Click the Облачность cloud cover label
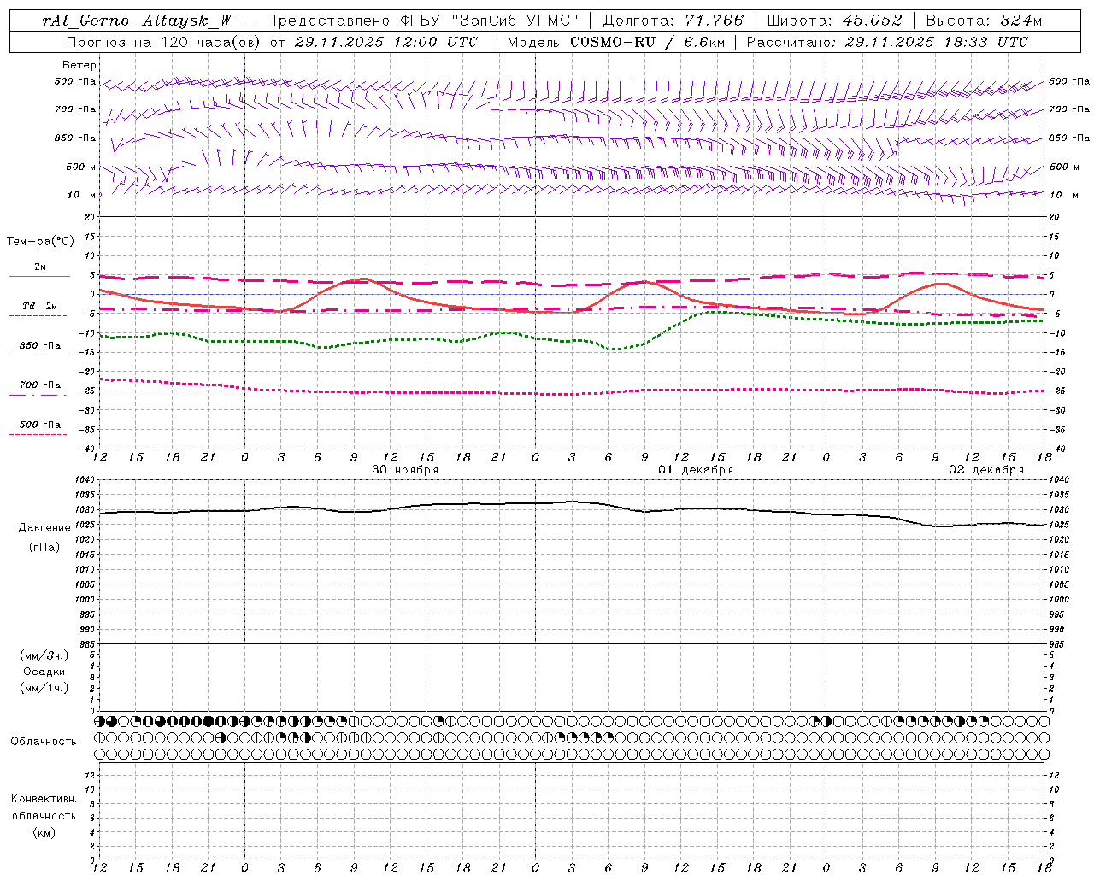1094x875 pixels. [44, 742]
